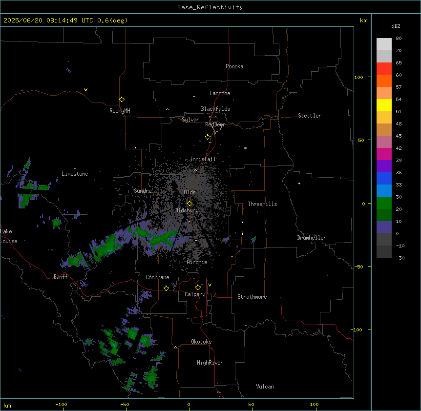Click the blue 33-36 dBZ legend swatch
This screenshot has width=421, height=411.
coord(384,178)
